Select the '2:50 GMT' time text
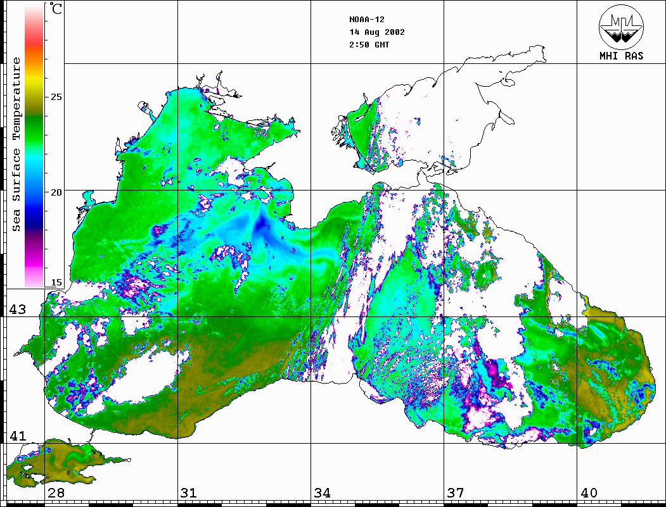Viewport: 666px width, 507px height. click(x=369, y=44)
